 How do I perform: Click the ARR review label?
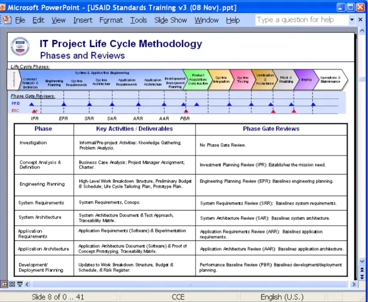click(138, 119)
